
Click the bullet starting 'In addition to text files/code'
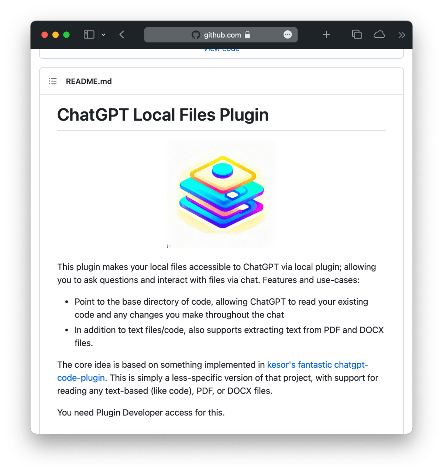pos(229,336)
